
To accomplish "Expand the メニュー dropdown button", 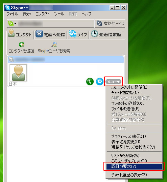I will [113, 82].
